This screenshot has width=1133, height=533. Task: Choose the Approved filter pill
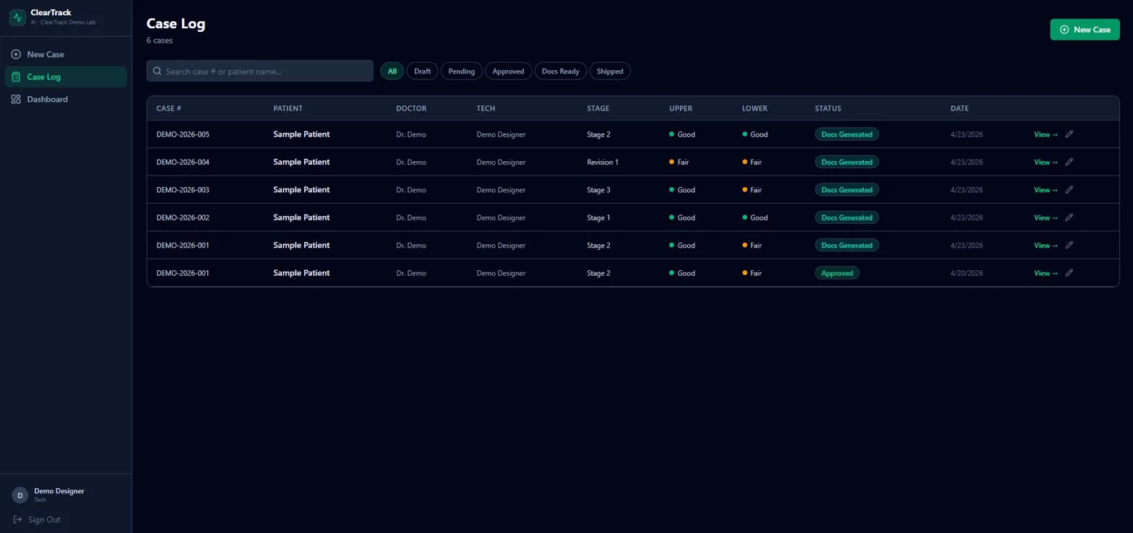point(508,71)
